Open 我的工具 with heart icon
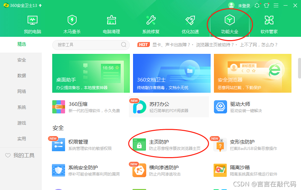Image resolution: width=301 pixels, height=190 pixels. pyautogui.click(x=20, y=155)
